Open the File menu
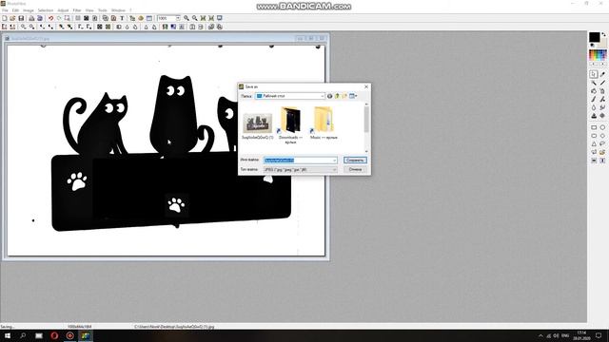The image size is (609, 342). point(5,10)
